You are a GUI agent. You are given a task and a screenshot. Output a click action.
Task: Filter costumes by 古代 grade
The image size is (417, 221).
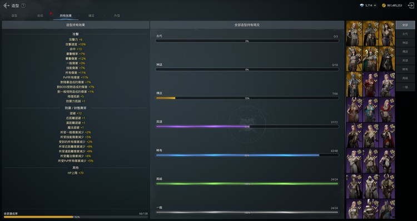click(405, 34)
